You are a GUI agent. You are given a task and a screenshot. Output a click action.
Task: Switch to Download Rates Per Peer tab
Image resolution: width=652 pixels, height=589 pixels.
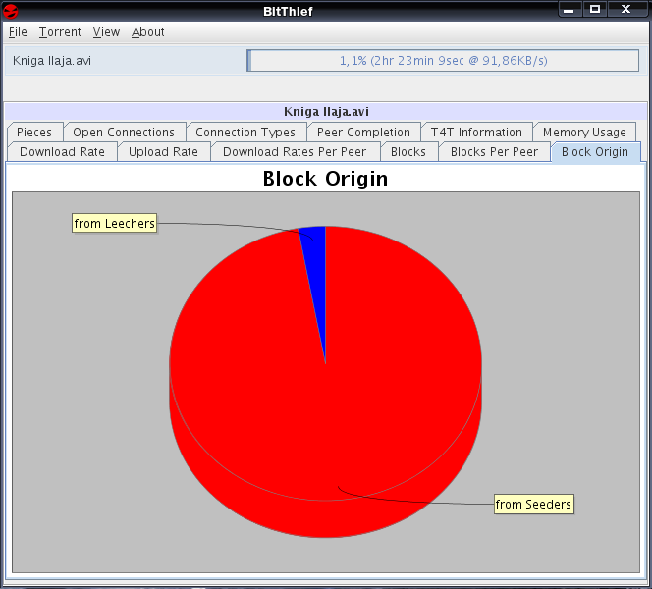point(296,152)
